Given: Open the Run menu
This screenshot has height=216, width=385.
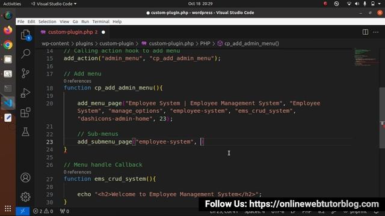Looking at the screenshot, I should pos(85,22).
